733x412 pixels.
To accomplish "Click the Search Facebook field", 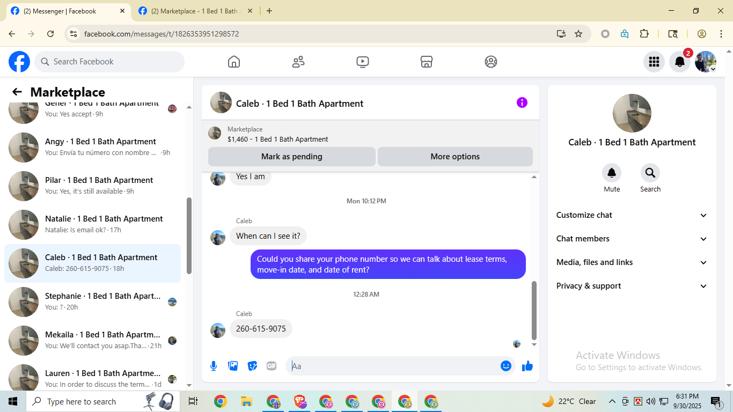I will point(109,62).
